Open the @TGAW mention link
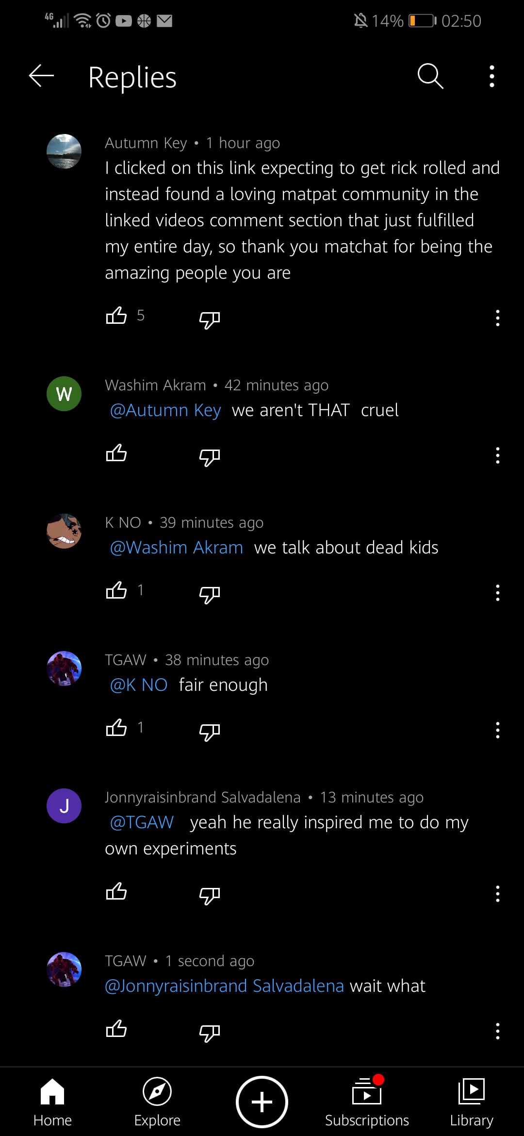This screenshot has width=524, height=1136. coord(141,822)
